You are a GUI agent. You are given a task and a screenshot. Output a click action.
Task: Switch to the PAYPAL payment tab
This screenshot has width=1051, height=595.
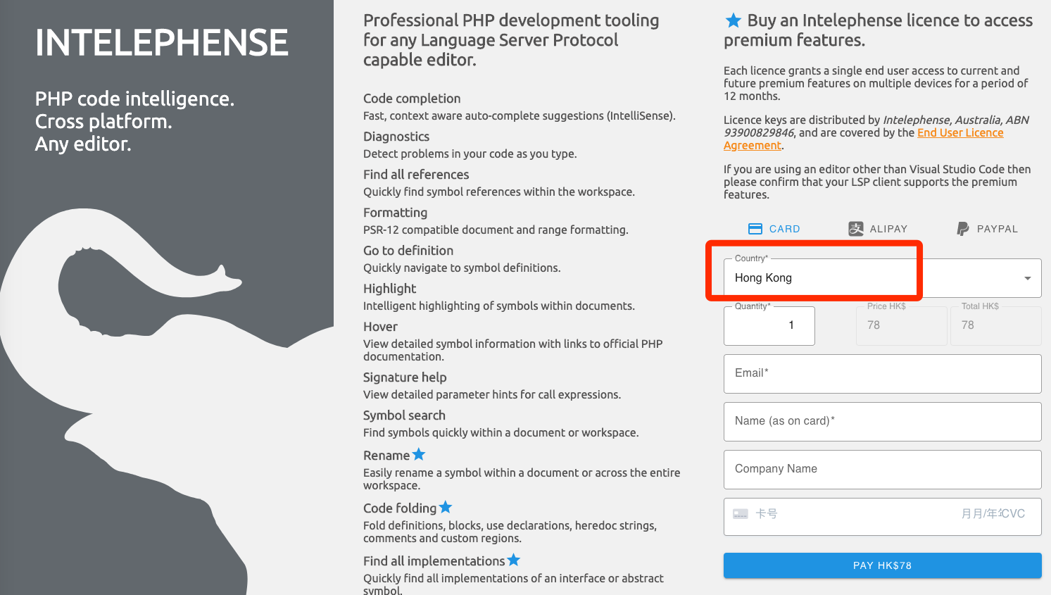click(x=987, y=229)
